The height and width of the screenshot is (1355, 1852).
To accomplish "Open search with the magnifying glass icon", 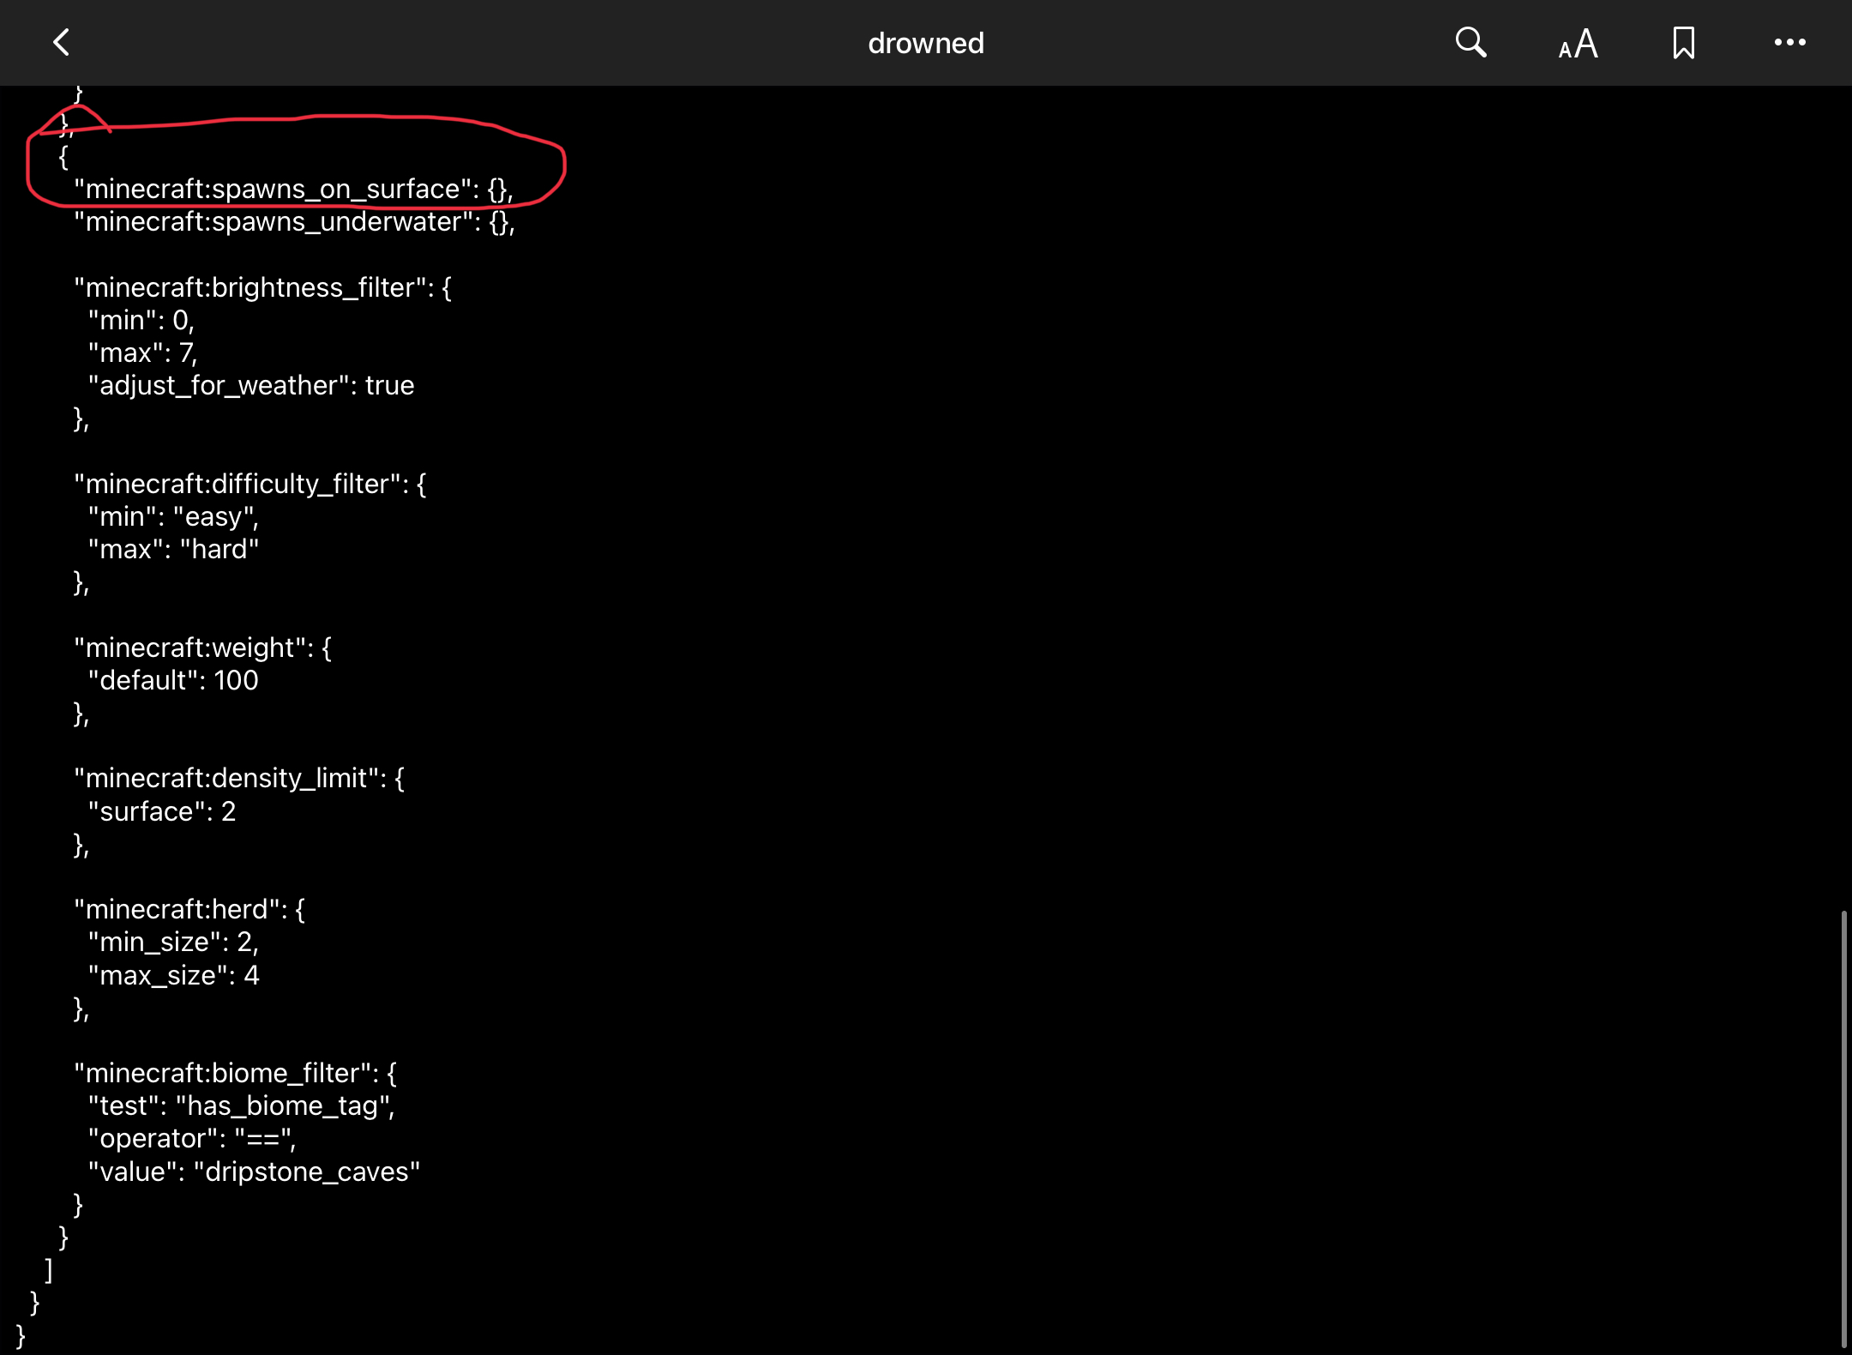I will [x=1470, y=42].
